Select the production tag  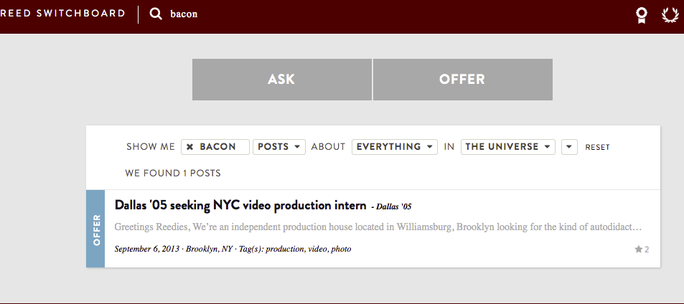point(285,249)
